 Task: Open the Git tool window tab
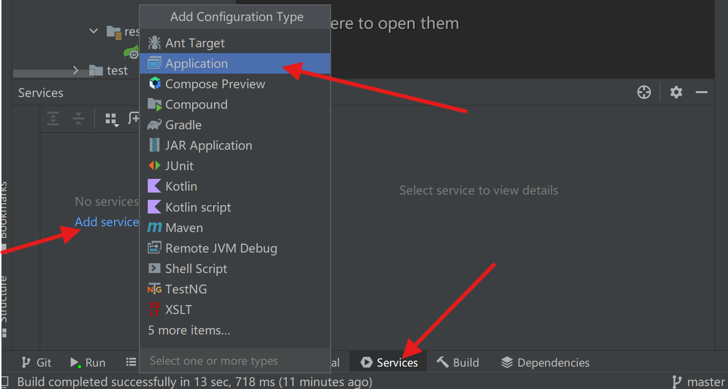37,363
